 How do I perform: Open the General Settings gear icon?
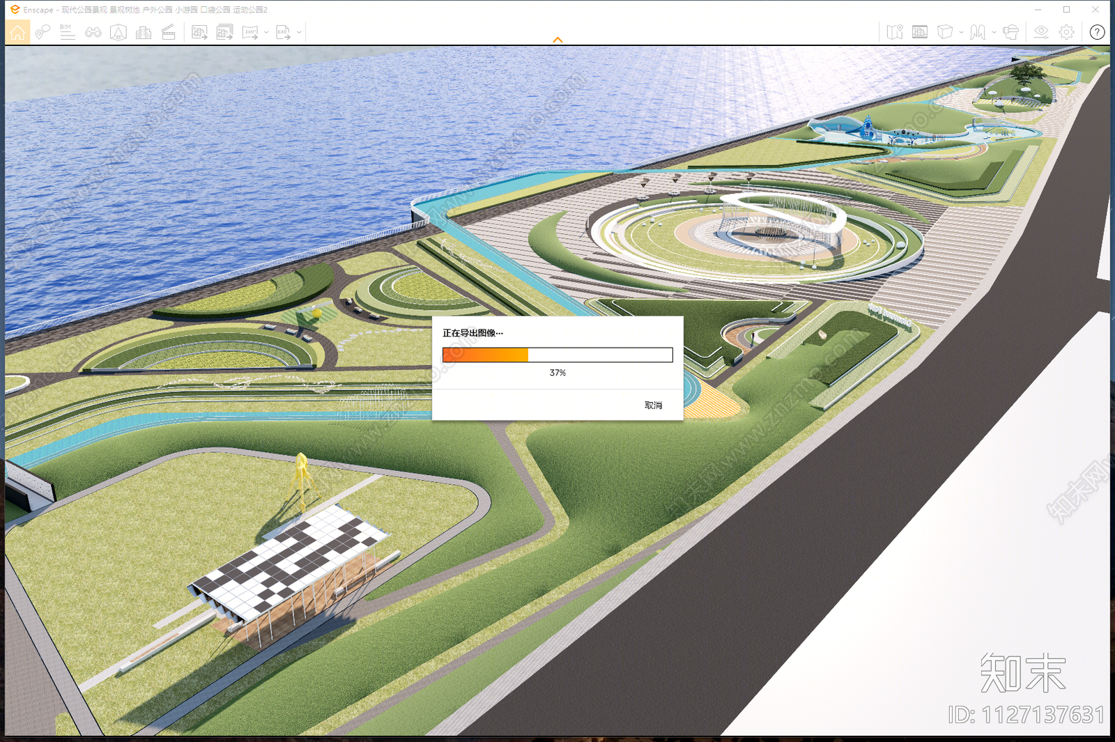point(1066,32)
